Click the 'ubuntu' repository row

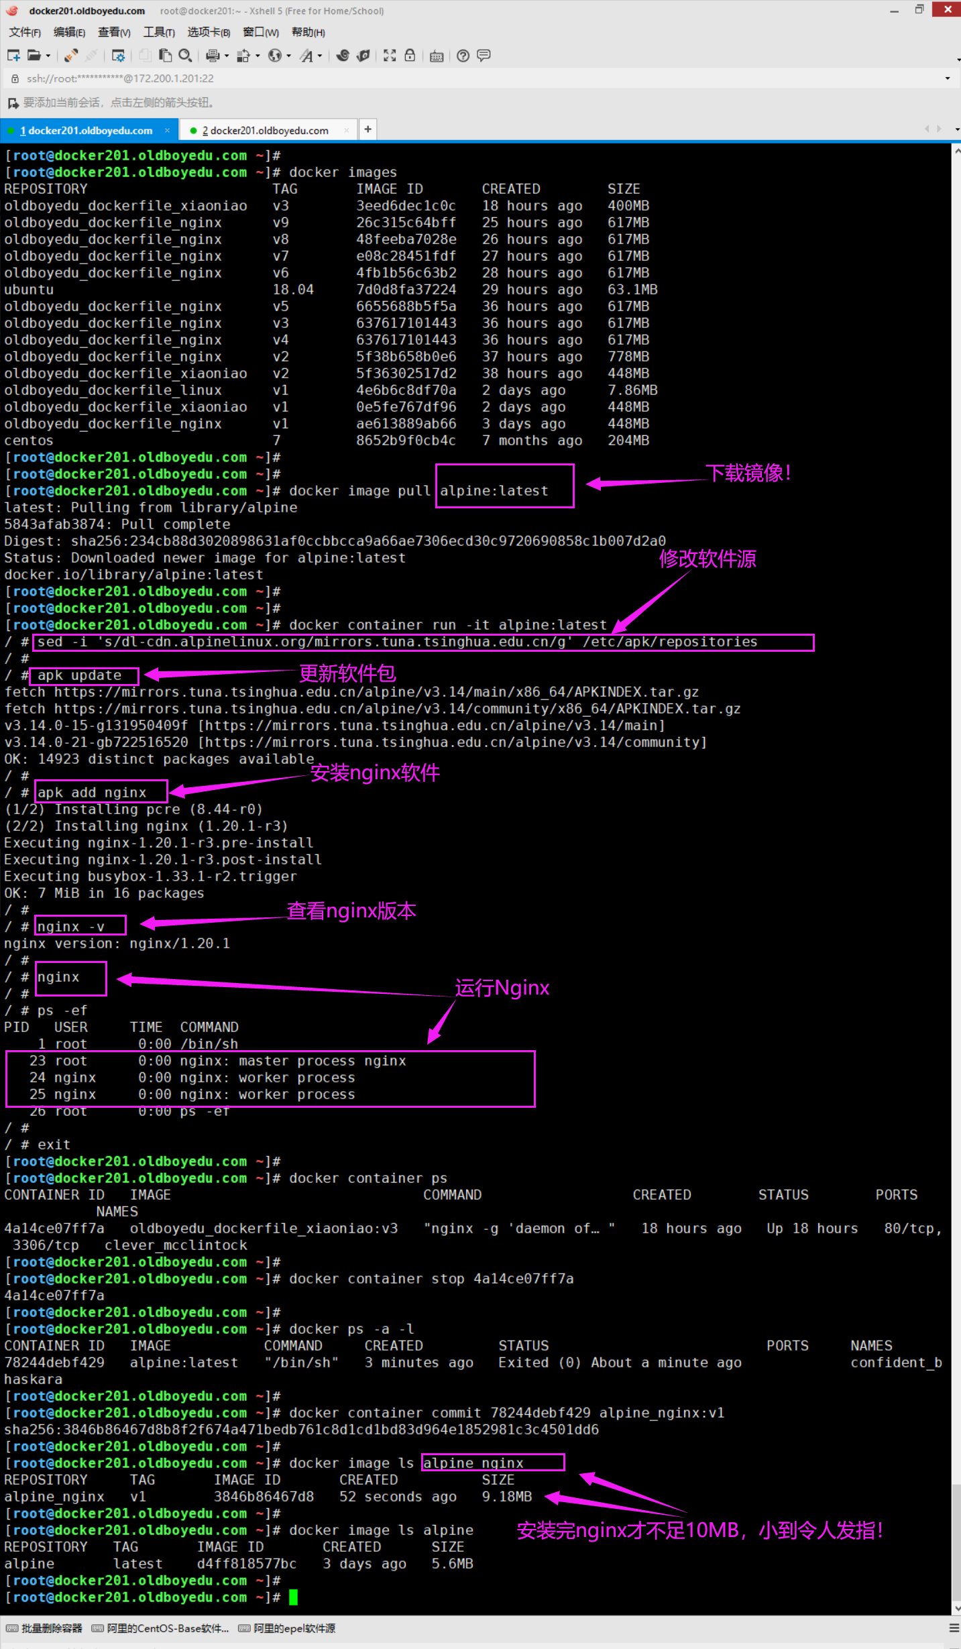coord(331,290)
